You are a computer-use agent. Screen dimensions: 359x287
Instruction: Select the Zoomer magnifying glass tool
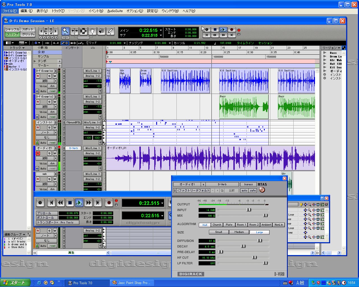click(65, 31)
